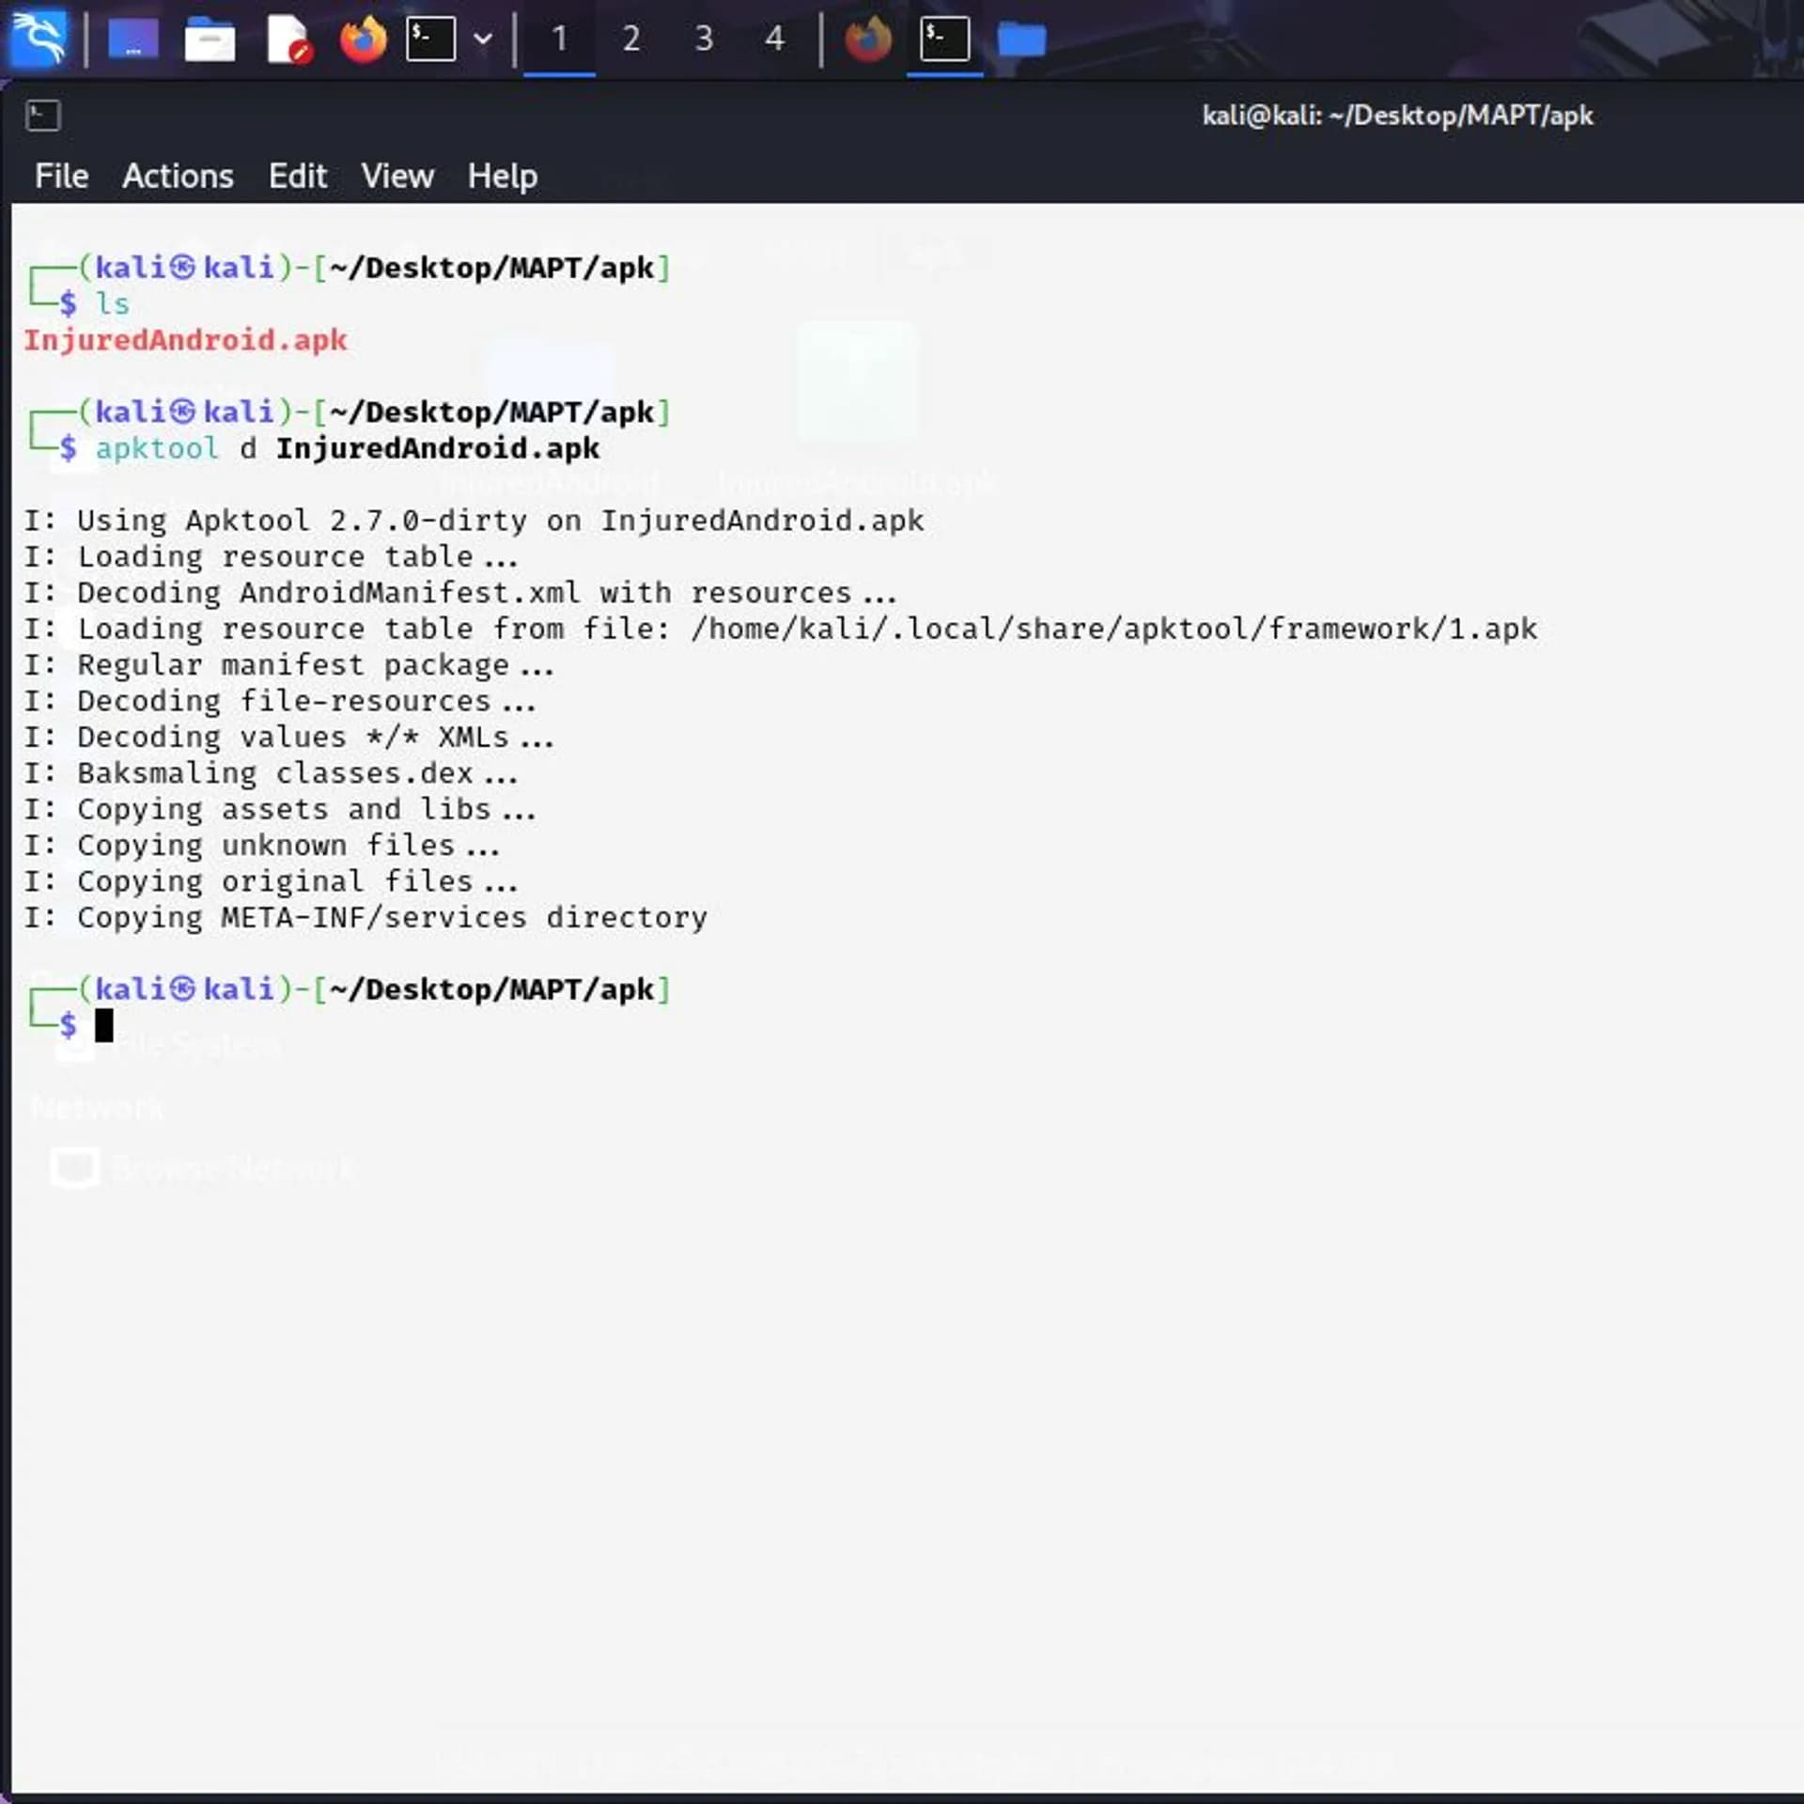Click the InjuredAndroid.apk ls output

[x=185, y=339]
